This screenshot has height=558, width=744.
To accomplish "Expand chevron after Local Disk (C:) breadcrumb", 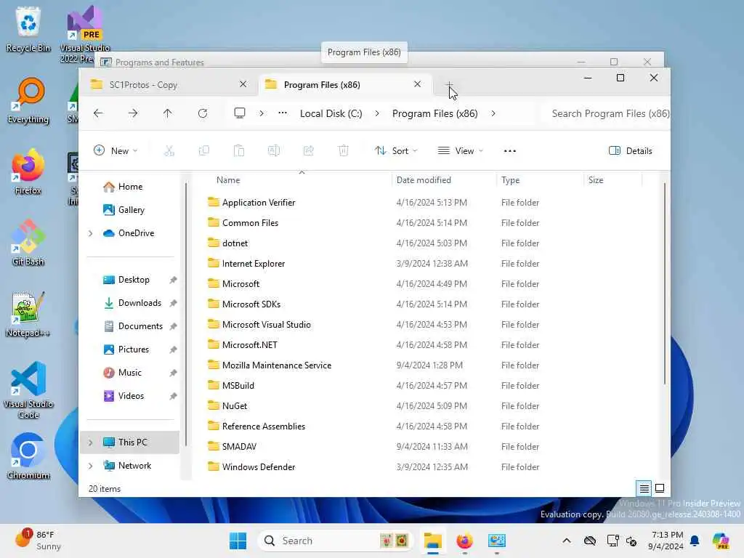I will click(x=377, y=113).
